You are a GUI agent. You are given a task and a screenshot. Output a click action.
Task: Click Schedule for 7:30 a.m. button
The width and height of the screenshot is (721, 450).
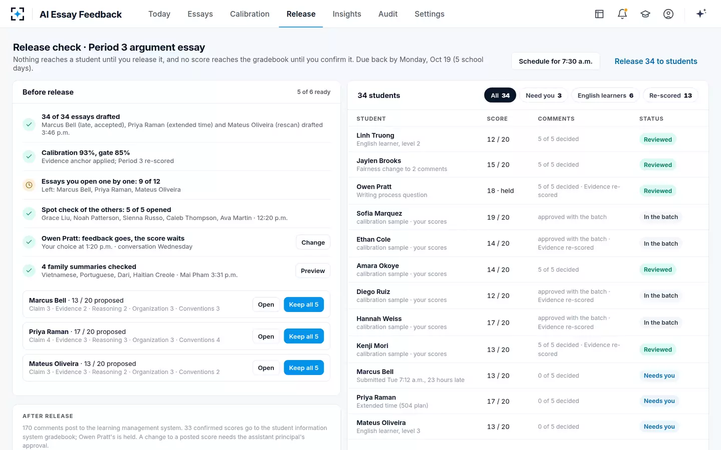coord(556,61)
